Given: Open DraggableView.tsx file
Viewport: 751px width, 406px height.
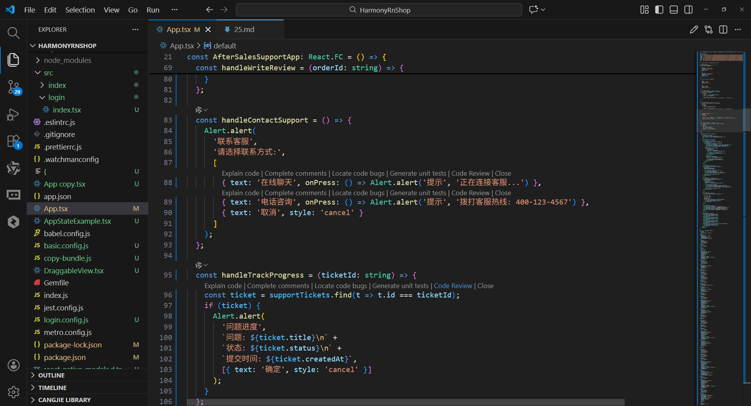Looking at the screenshot, I should [x=88, y=271].
